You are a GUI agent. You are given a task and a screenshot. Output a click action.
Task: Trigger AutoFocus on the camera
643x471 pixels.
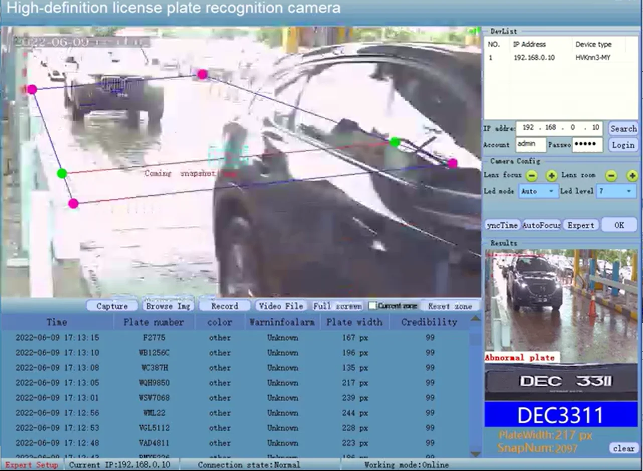(x=541, y=225)
